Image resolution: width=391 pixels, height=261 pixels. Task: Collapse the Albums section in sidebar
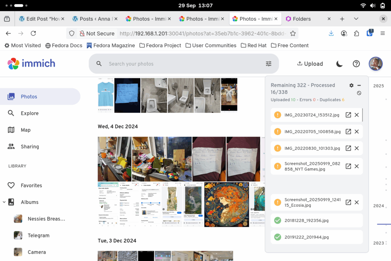pos(4,202)
